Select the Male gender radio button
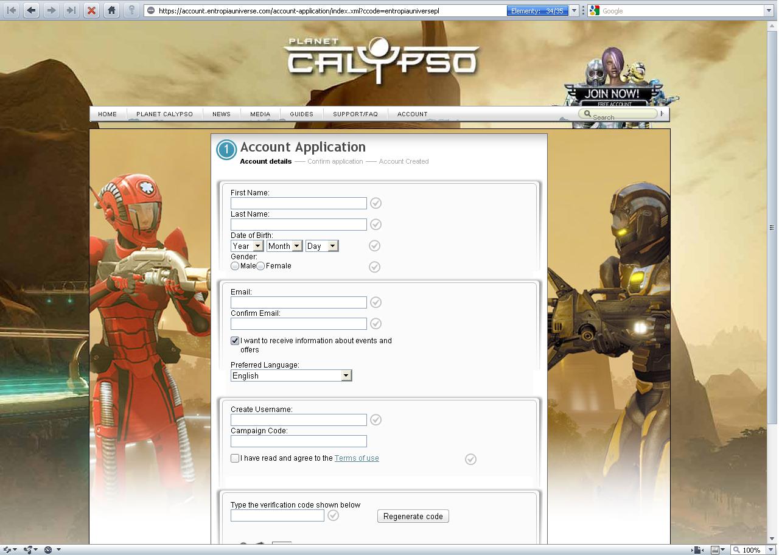779x555 pixels. (235, 266)
